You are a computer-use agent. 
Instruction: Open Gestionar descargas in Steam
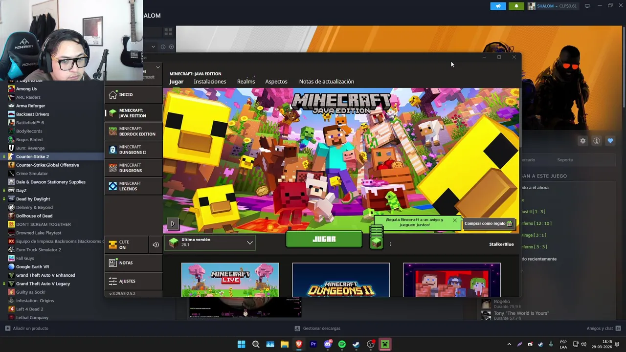tap(317, 329)
